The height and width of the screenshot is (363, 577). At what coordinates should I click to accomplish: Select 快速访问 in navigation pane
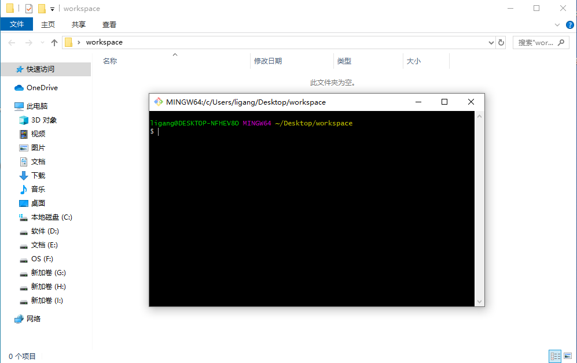46,69
